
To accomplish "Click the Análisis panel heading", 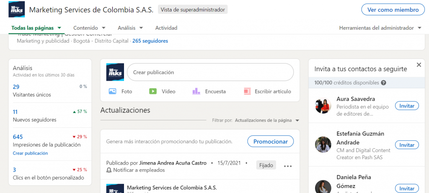I will [23, 68].
